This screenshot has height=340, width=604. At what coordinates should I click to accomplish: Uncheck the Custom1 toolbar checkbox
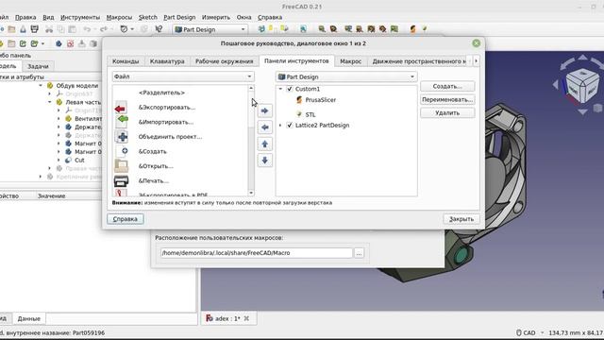point(290,89)
